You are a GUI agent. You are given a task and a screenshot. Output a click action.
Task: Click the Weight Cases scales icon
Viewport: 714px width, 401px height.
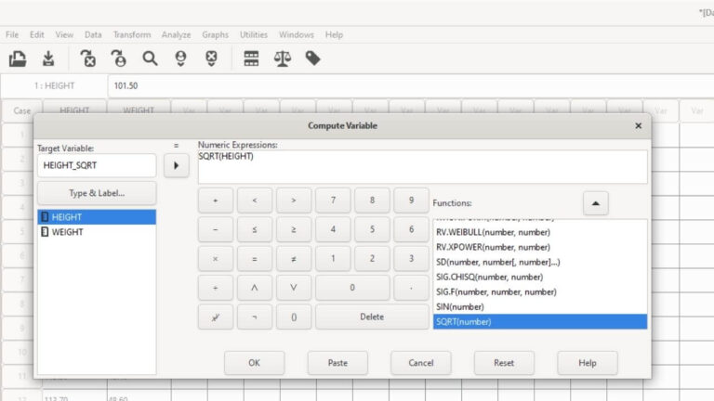pos(283,58)
